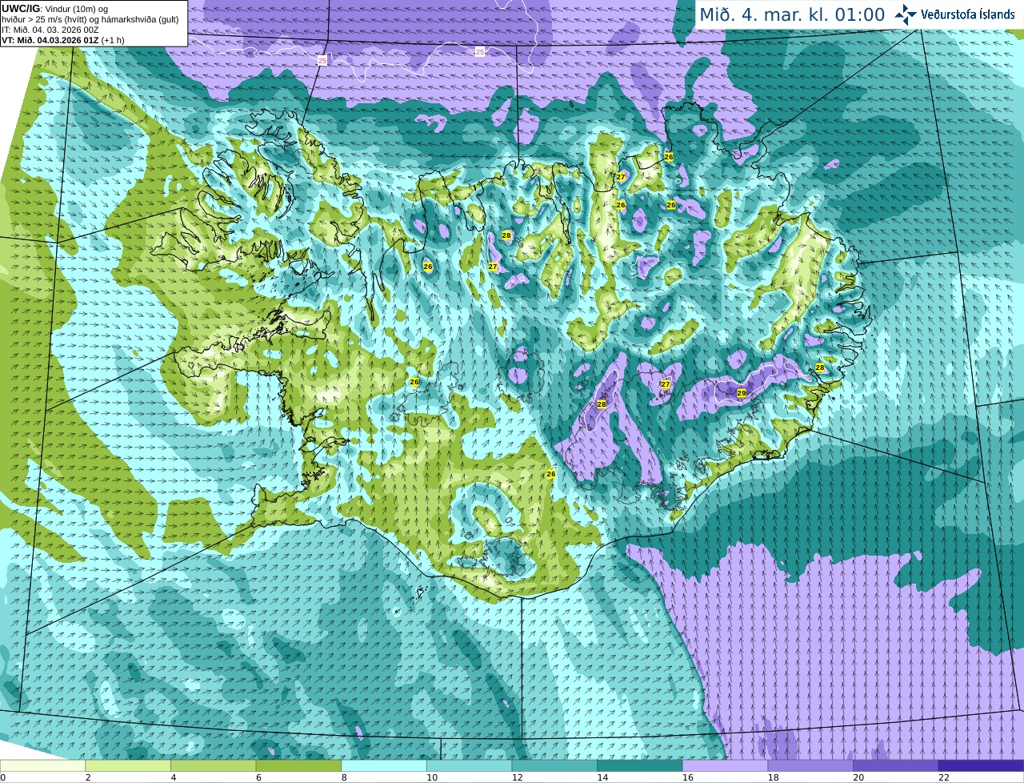Click the '2' tick label on color scale
1024x783 pixels.
88,777
